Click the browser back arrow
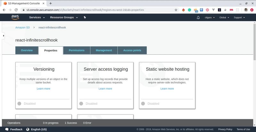 [x=4, y=10]
